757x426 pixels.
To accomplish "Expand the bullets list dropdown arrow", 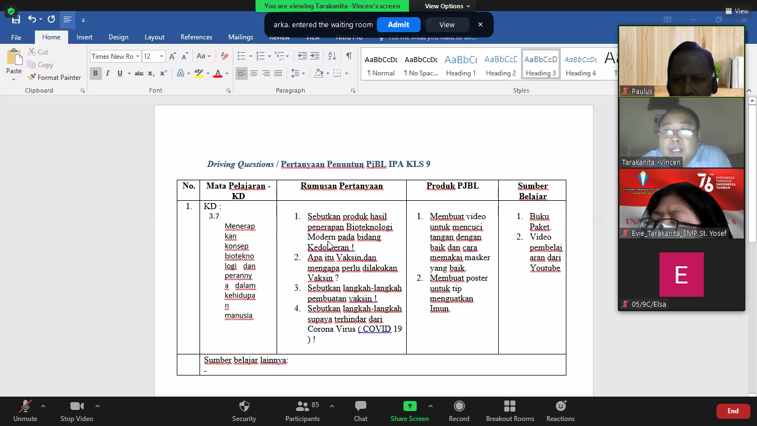I will pos(250,57).
